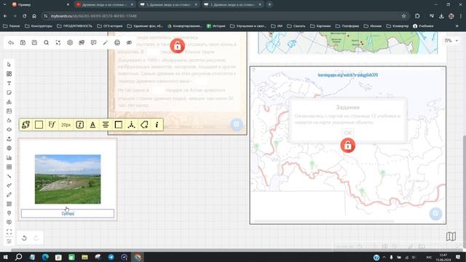466x262 pixels.
Task: Select the sticky note tool
Action: (9, 92)
